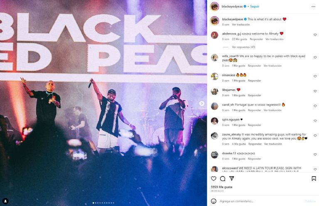Open the three-dot more options menu

tap(313, 7)
